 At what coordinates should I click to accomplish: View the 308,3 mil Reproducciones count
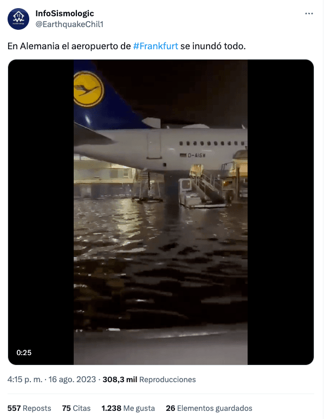click(x=149, y=379)
